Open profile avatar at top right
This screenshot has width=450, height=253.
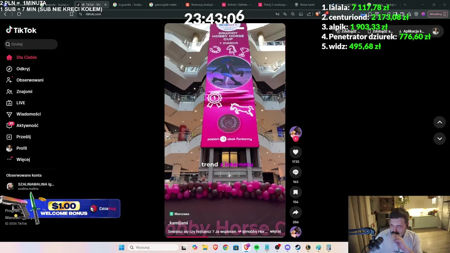coord(436,31)
